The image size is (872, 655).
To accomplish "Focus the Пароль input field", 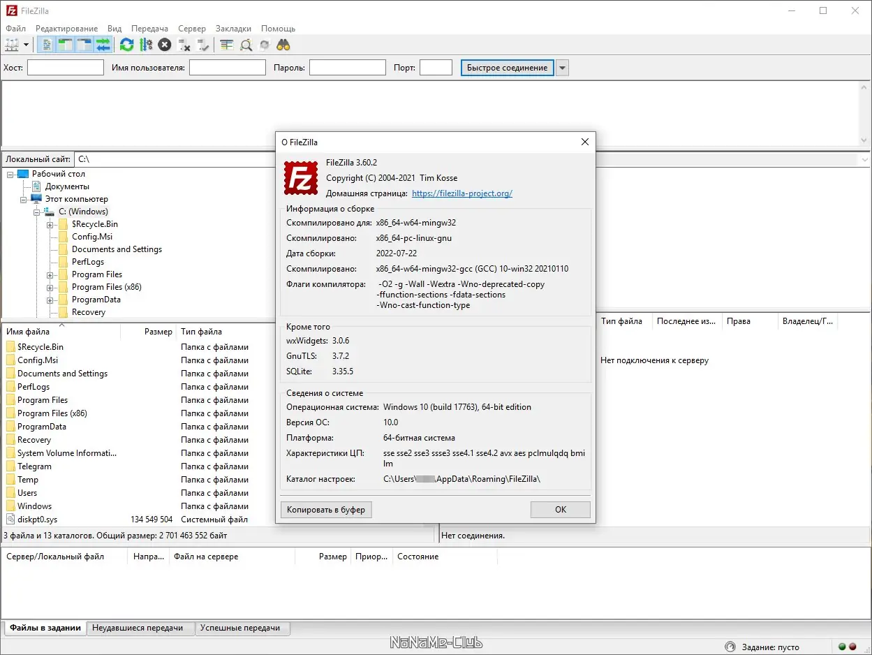I will (x=348, y=68).
